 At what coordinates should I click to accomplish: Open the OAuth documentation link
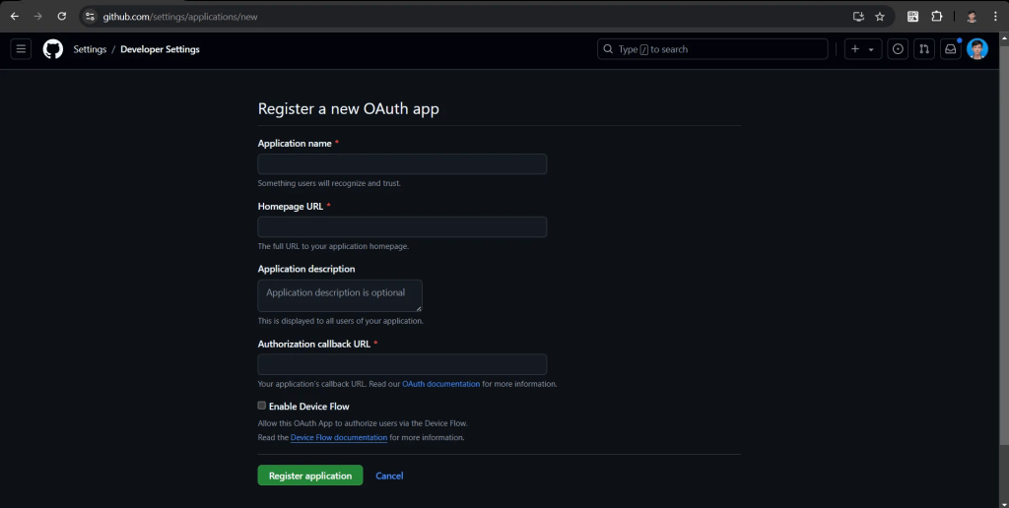point(440,384)
